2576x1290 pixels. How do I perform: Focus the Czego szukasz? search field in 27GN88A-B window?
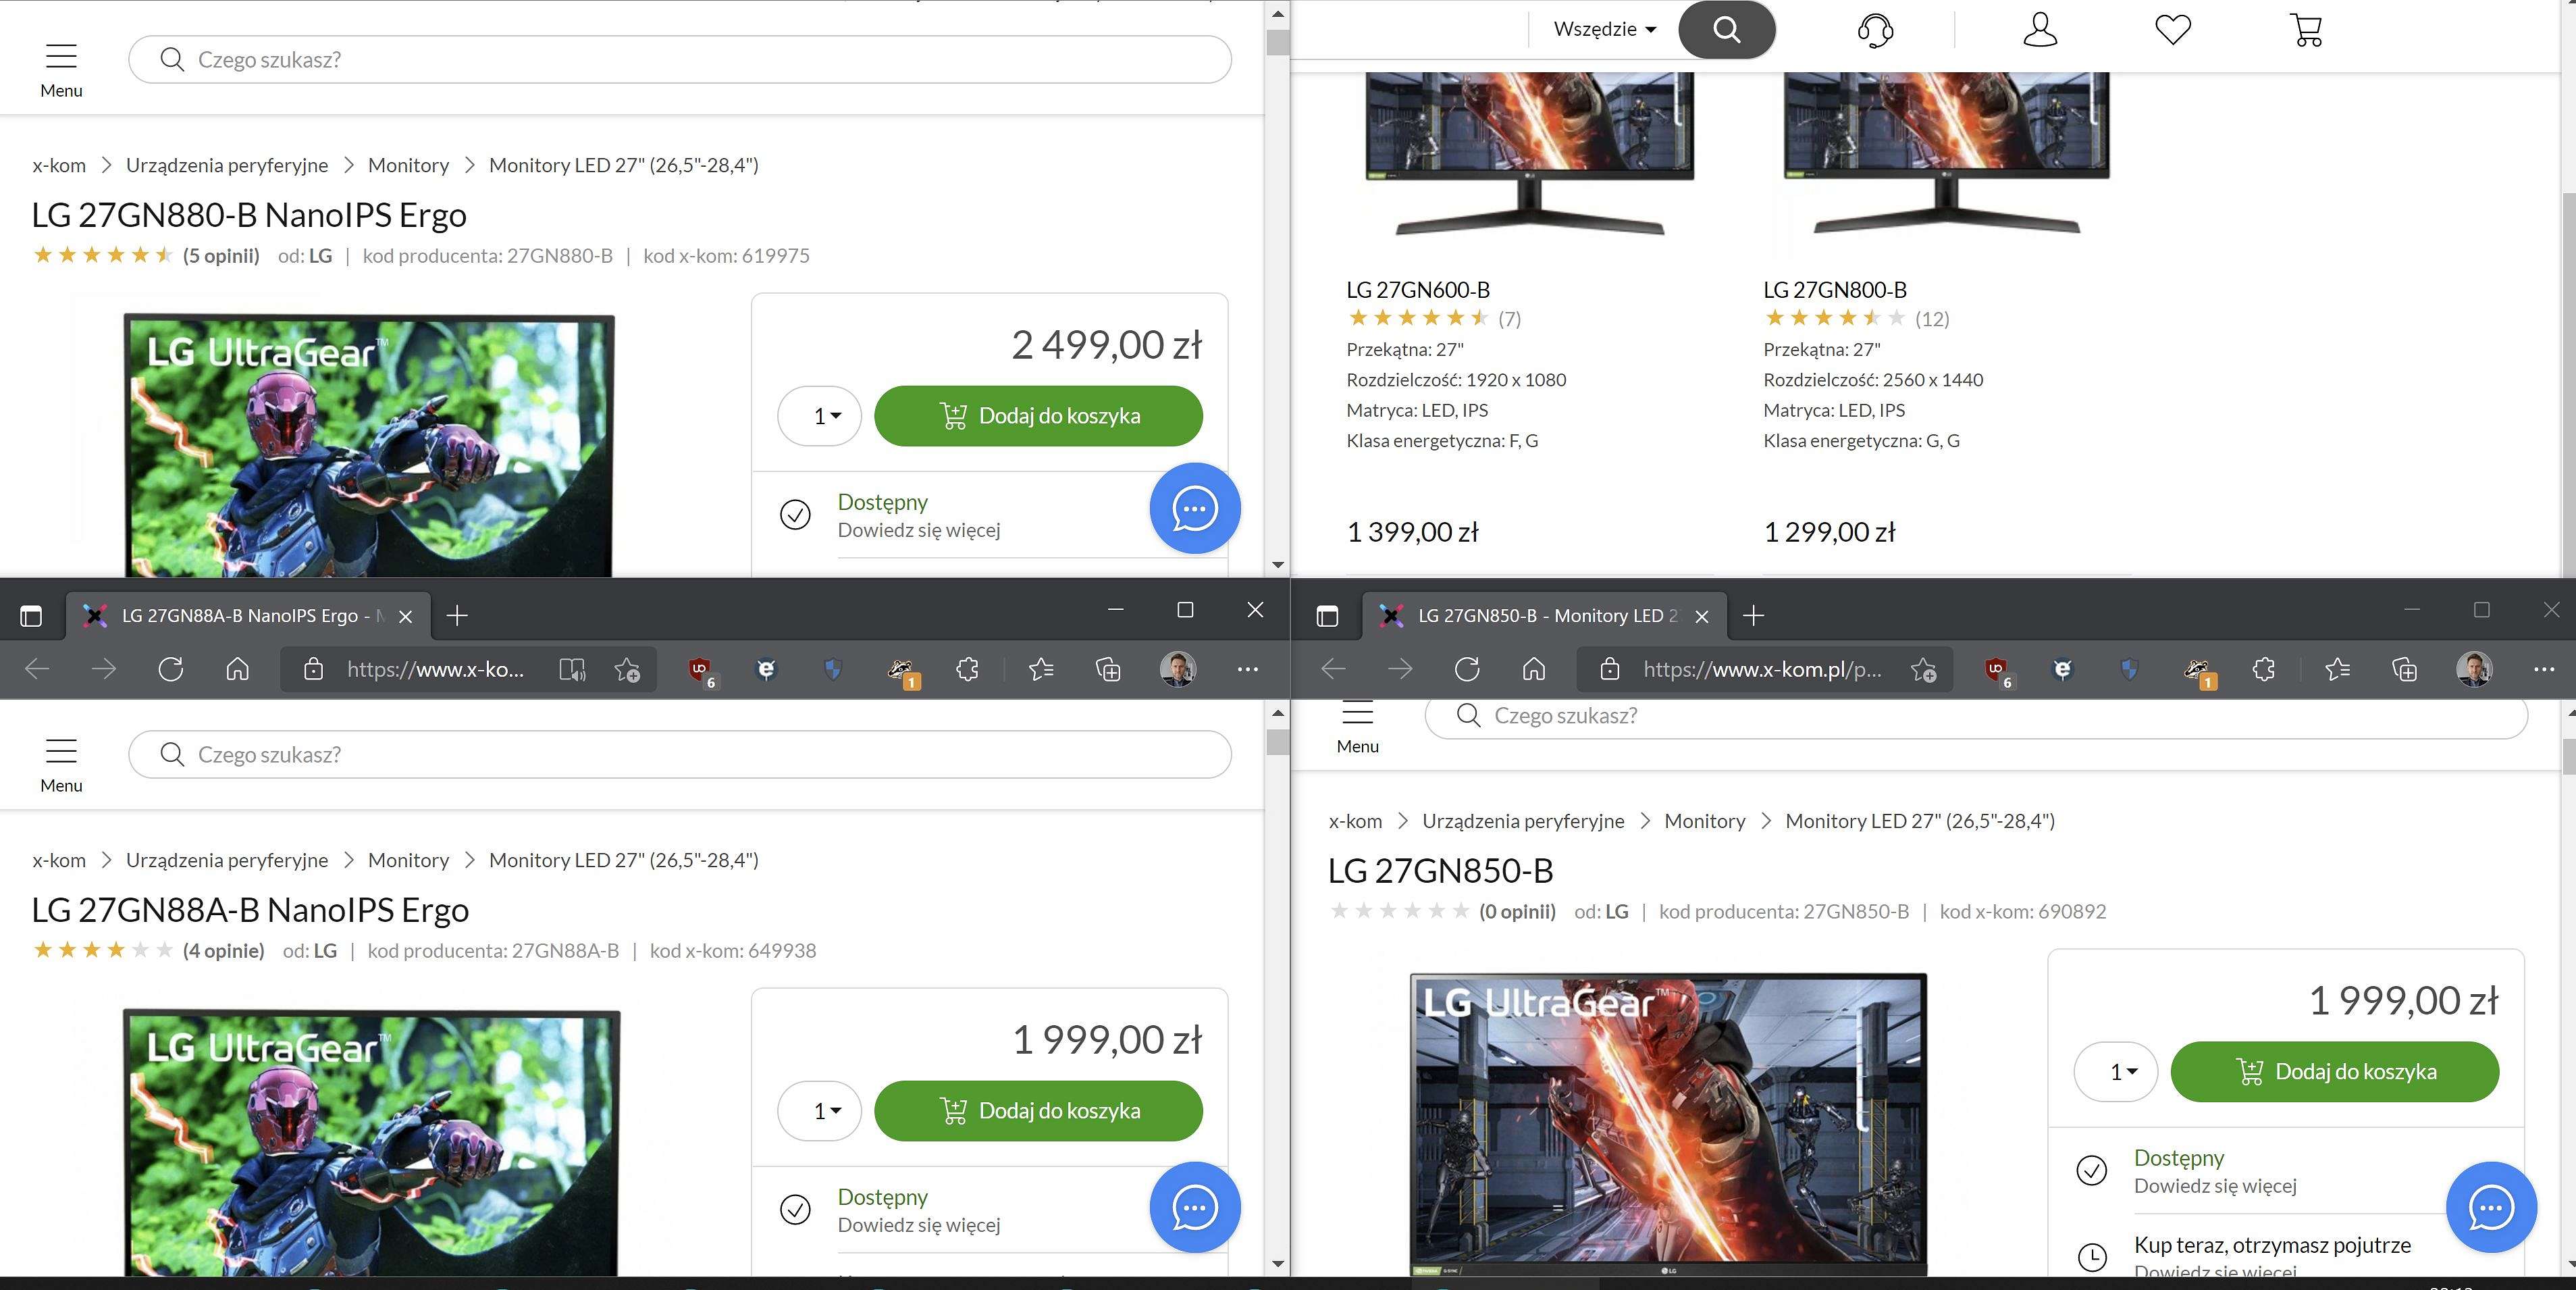click(680, 755)
